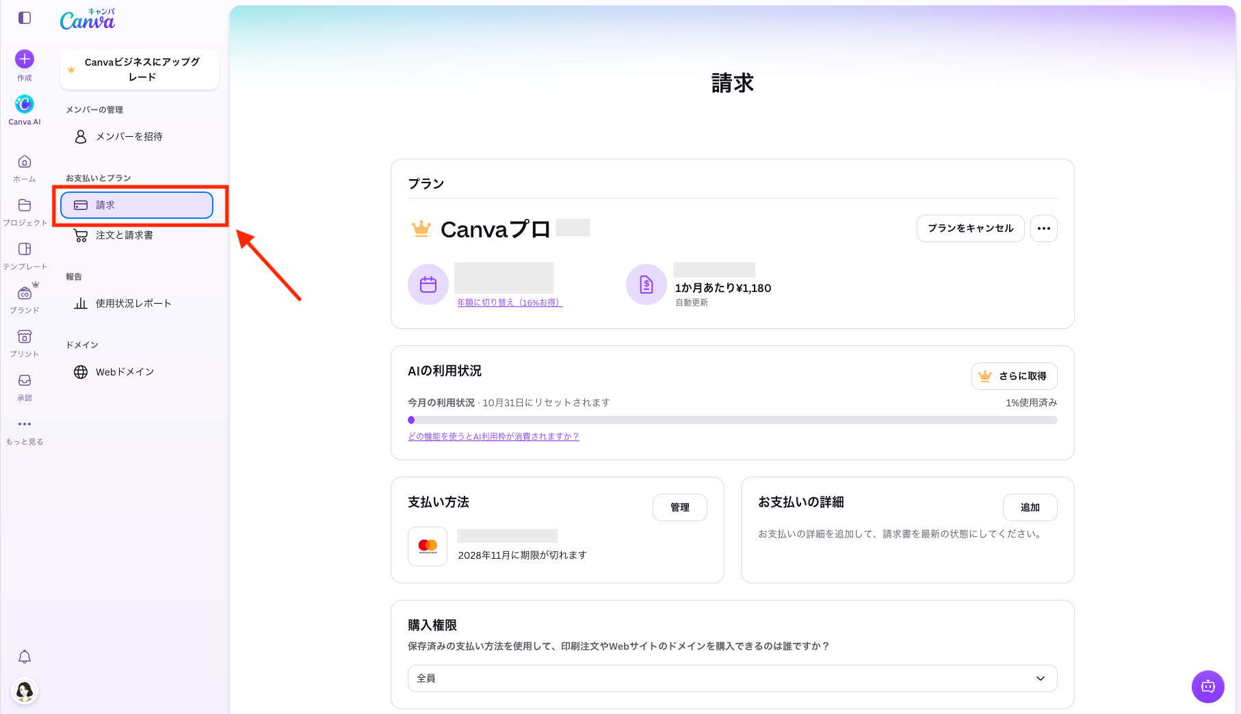This screenshot has width=1241, height=714.
Task: Collapse the sidebar panel toggle icon
Action: click(25, 18)
